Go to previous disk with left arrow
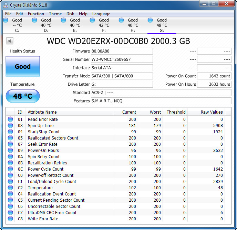The image size is (237, 230). click(10, 41)
